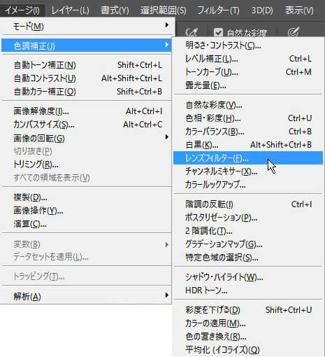325x357 pixels.
Task: Open the 書式(Y) menu
Action: tap(115, 10)
